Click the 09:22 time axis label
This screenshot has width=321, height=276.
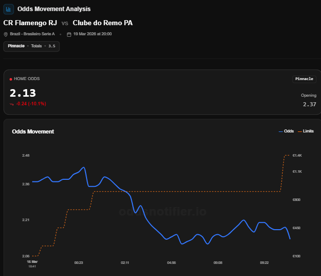tap(264, 263)
